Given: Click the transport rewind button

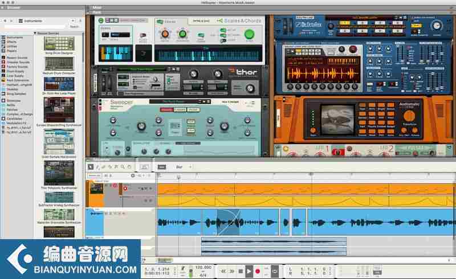Looking at the screenshot, I should pos(223,271).
